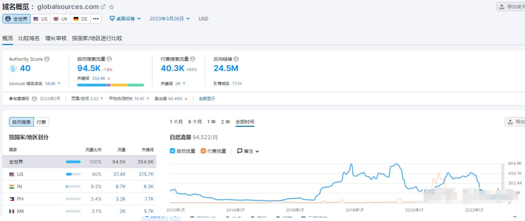Expand the 2023年3月26日 date dropdown
Screen dimensions: 525x221
tap(169, 19)
